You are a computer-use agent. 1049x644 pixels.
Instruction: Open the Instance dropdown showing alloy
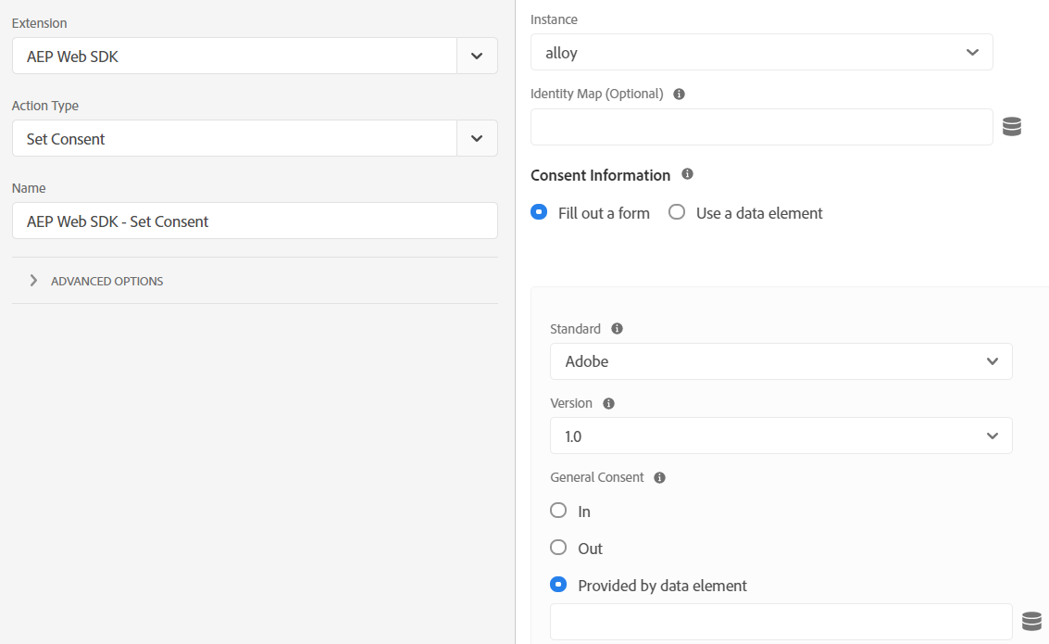point(761,53)
